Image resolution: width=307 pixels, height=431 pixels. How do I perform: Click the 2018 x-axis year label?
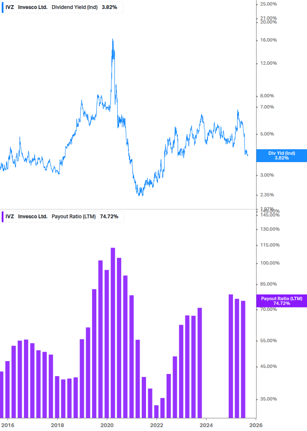pos(57,425)
